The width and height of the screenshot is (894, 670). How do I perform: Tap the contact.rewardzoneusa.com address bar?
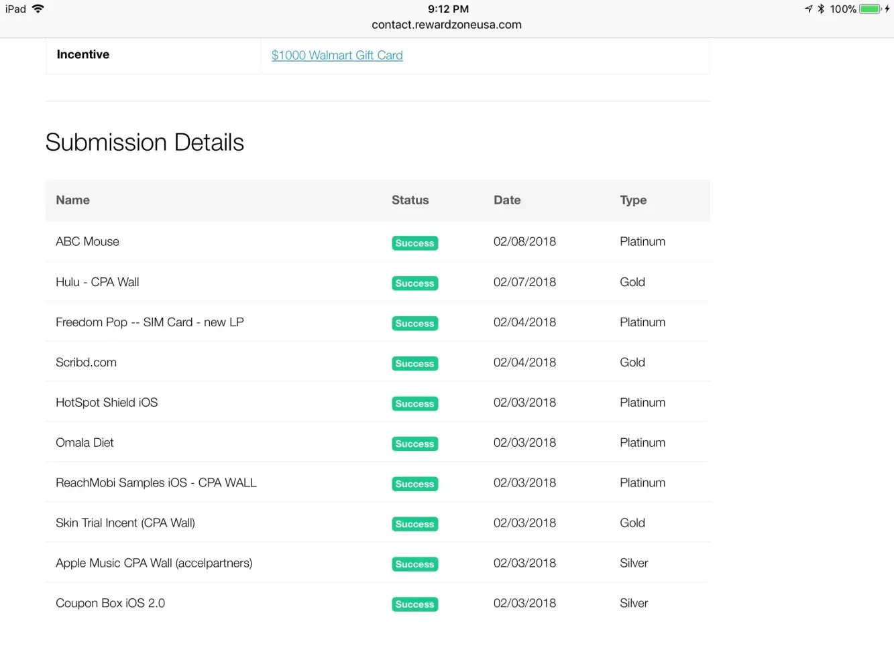click(x=447, y=25)
